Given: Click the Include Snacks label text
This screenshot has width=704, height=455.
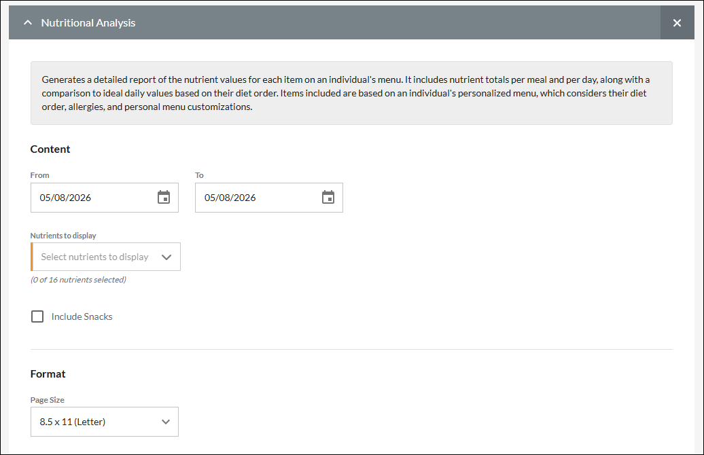Looking at the screenshot, I should pos(82,316).
